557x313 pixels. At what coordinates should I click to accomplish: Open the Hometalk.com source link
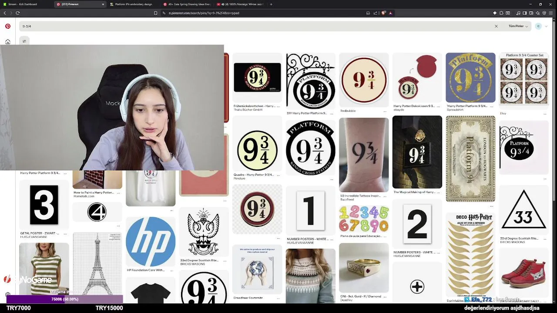(x=84, y=196)
